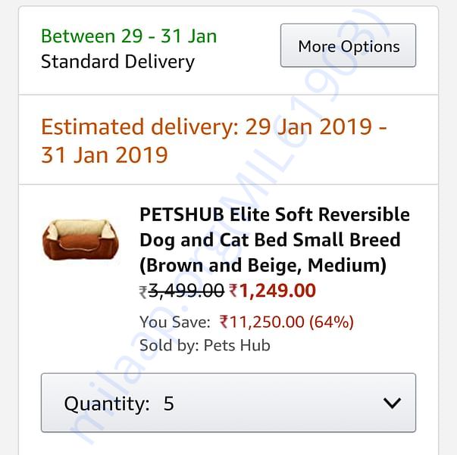The image size is (457, 455).
Task: Select the Between 29 - 31 Jan delivery option
Action: point(129,36)
